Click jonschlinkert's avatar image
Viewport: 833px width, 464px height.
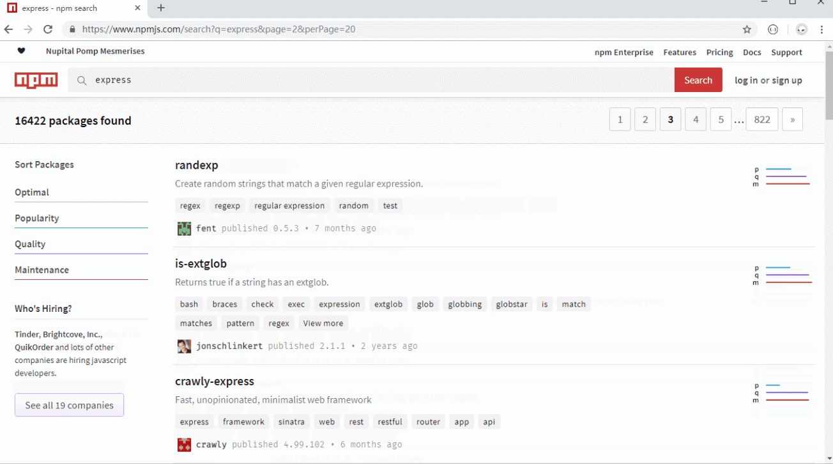184,346
